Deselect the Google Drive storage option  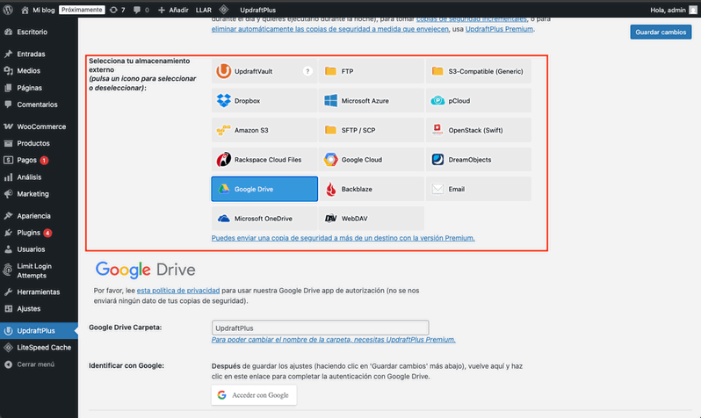(x=264, y=189)
